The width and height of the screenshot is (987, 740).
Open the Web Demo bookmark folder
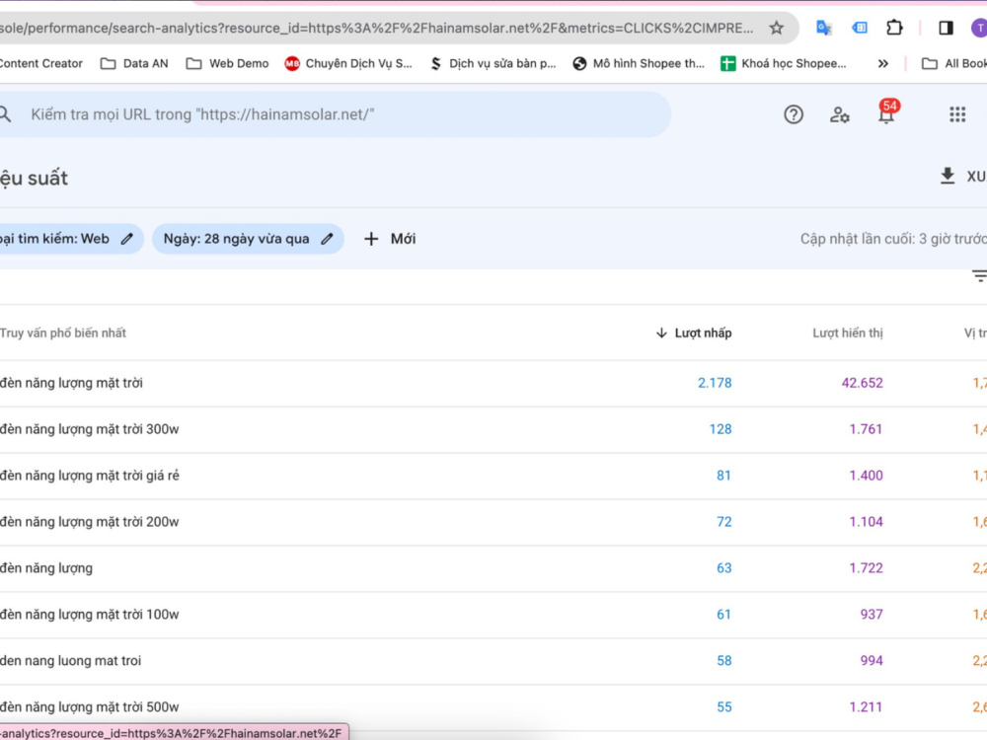pos(227,63)
